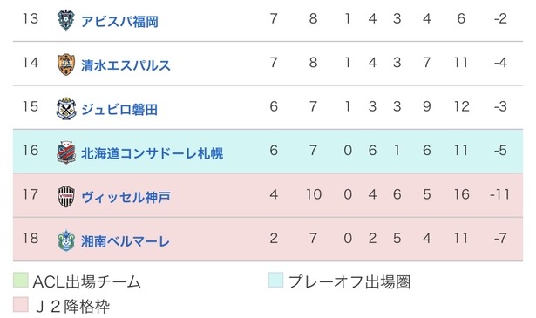536x318 pixels.
Task: Open the ヴィッセル神戸 team link
Action: point(126,198)
